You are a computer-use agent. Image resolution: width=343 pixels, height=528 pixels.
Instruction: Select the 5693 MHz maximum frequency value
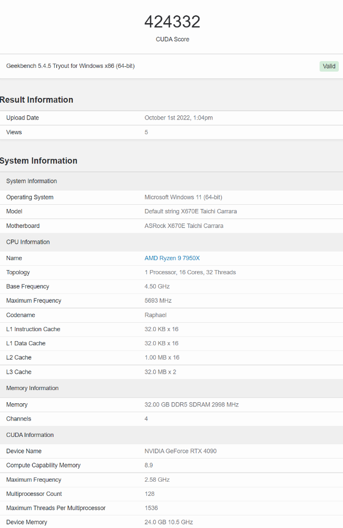coord(158,301)
